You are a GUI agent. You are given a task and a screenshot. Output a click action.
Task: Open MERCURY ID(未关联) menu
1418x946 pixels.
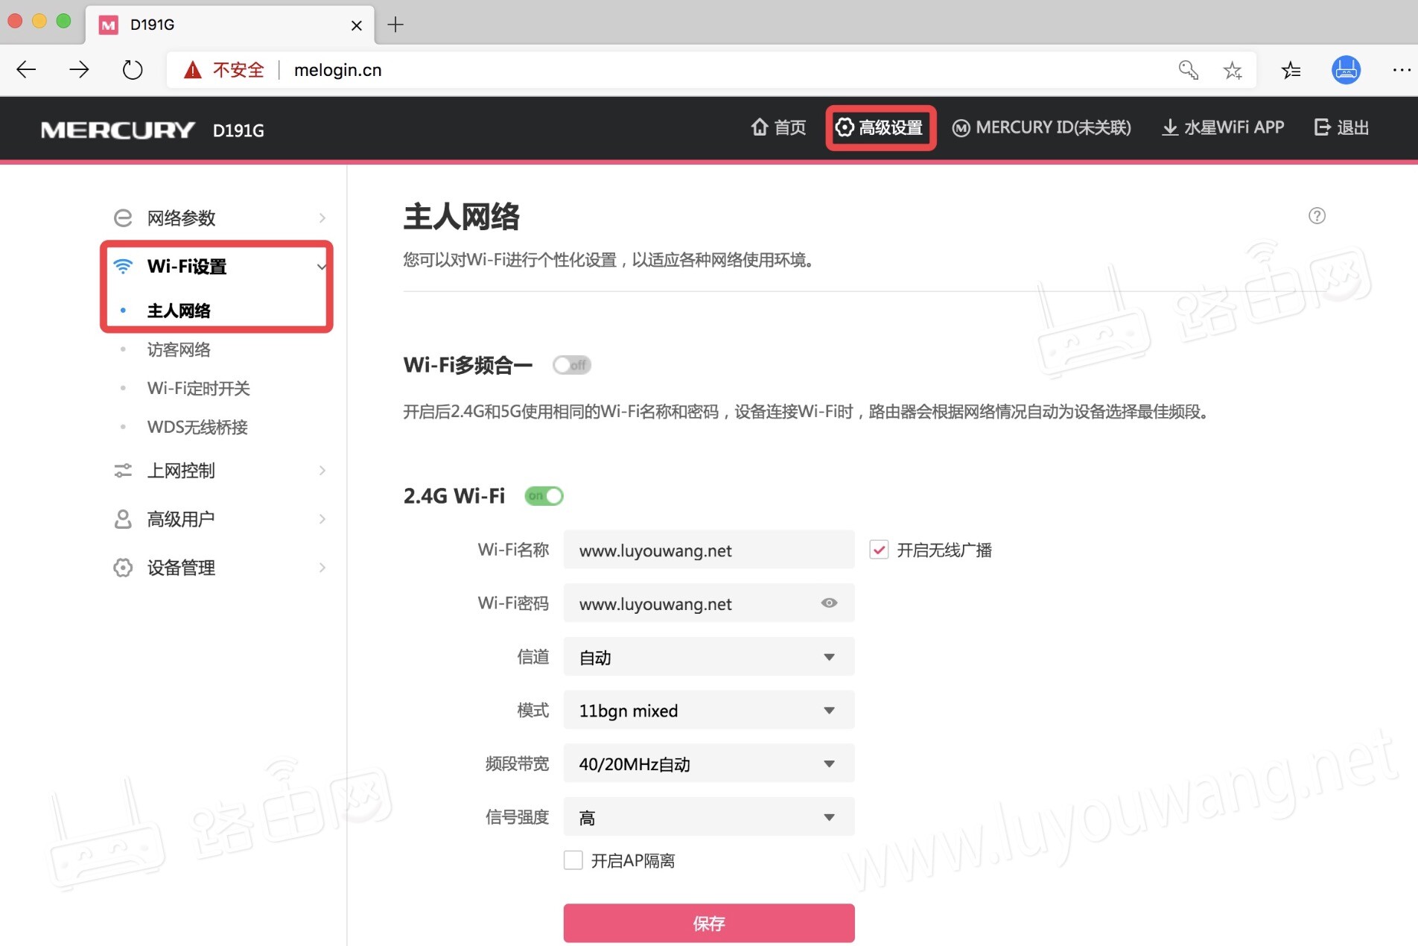pyautogui.click(x=1042, y=127)
